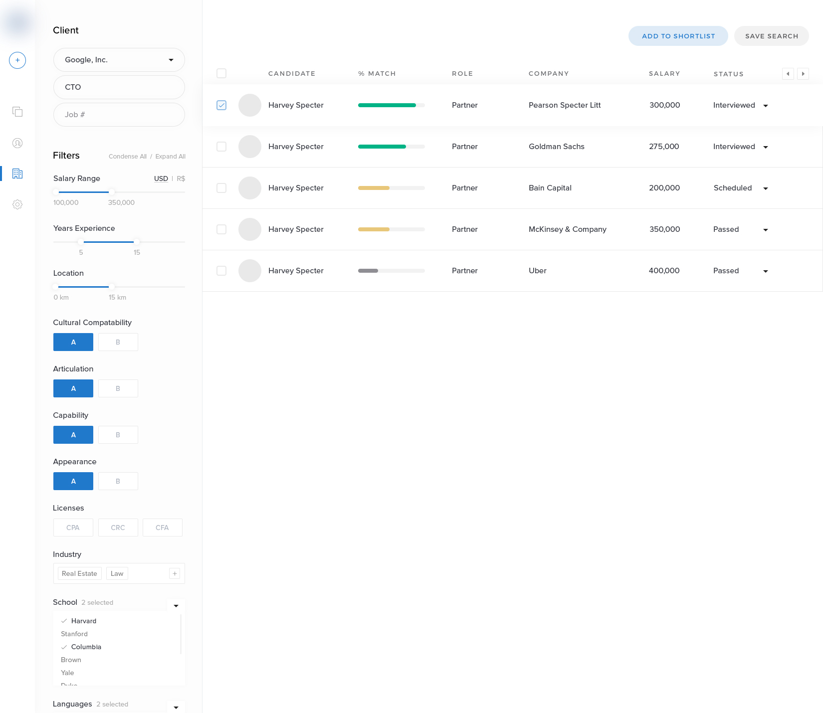Viewport: 823px width, 713px height.
Task: Open the Google, Inc. client dropdown
Action: (x=119, y=60)
